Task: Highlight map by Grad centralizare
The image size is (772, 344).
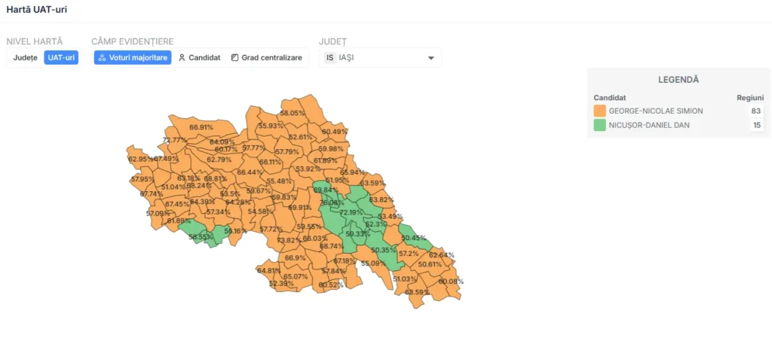Action: pos(267,57)
